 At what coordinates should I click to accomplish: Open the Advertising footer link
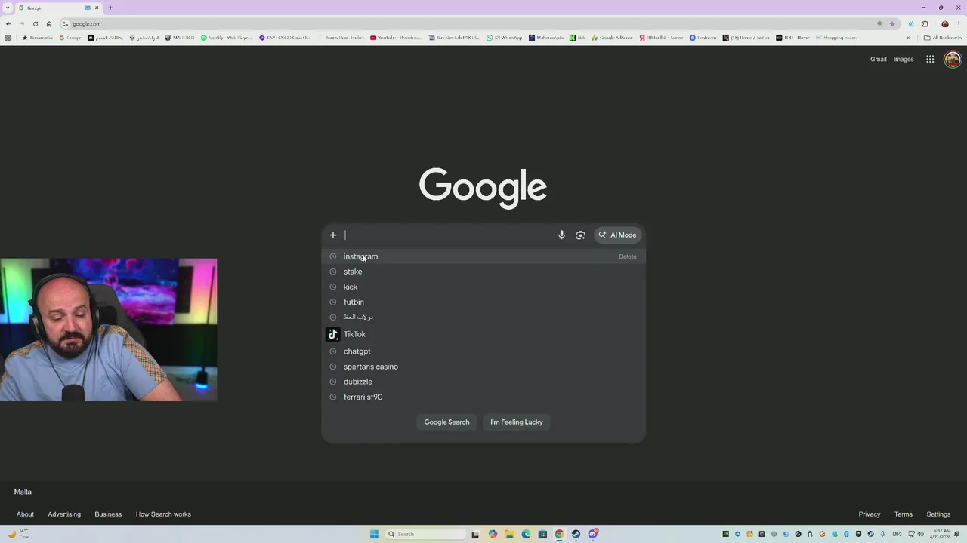click(x=64, y=514)
